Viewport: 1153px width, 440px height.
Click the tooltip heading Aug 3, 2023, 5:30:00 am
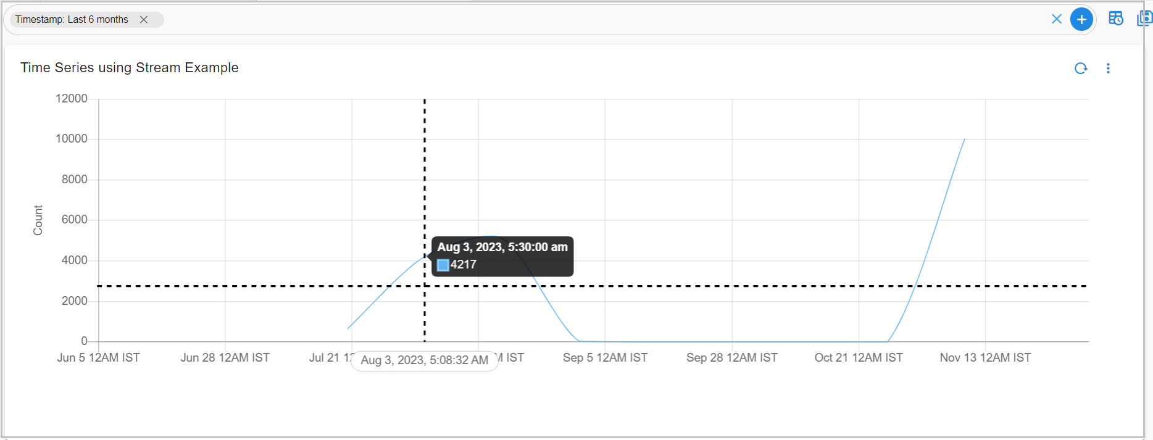click(502, 247)
